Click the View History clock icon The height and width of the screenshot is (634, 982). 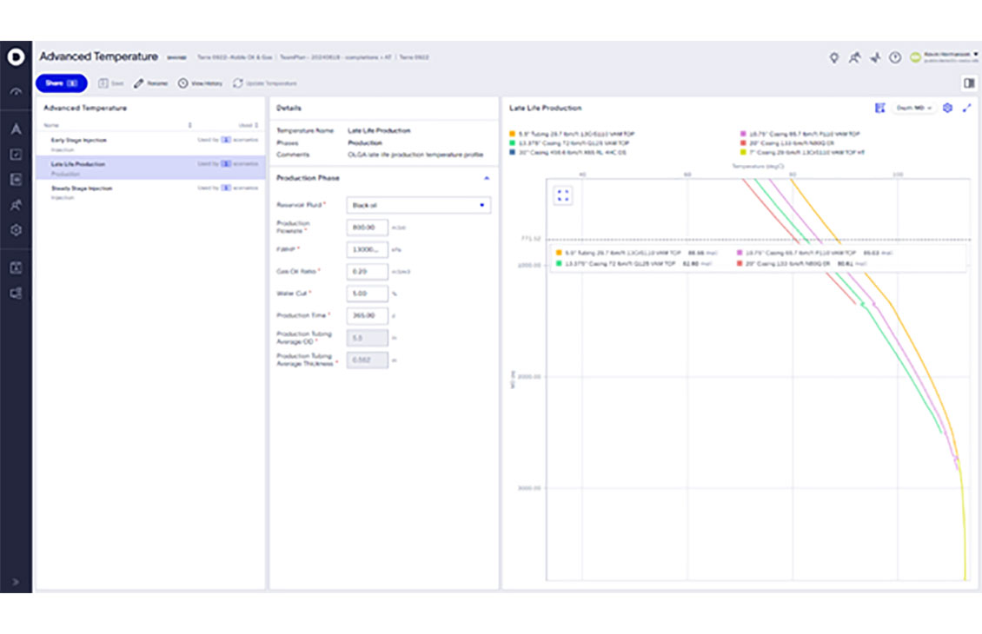pyautogui.click(x=183, y=83)
